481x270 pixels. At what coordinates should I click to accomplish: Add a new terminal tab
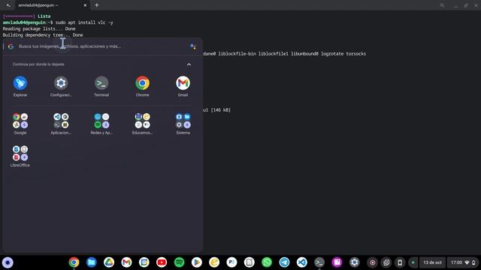pyautogui.click(x=97, y=5)
